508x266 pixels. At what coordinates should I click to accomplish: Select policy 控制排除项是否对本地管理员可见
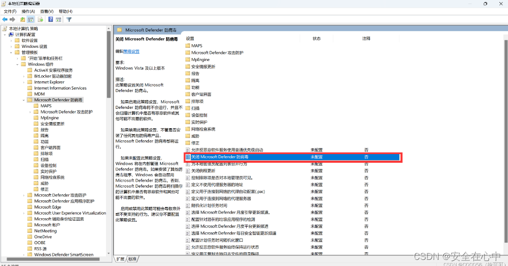222,178
